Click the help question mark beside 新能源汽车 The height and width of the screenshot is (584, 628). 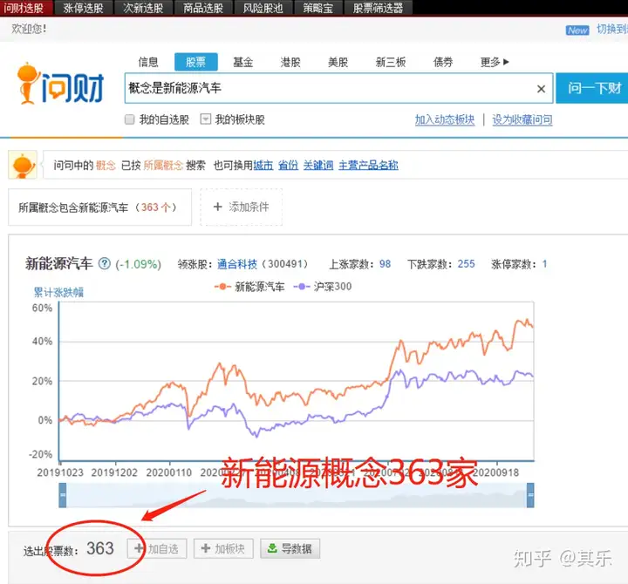click(104, 263)
